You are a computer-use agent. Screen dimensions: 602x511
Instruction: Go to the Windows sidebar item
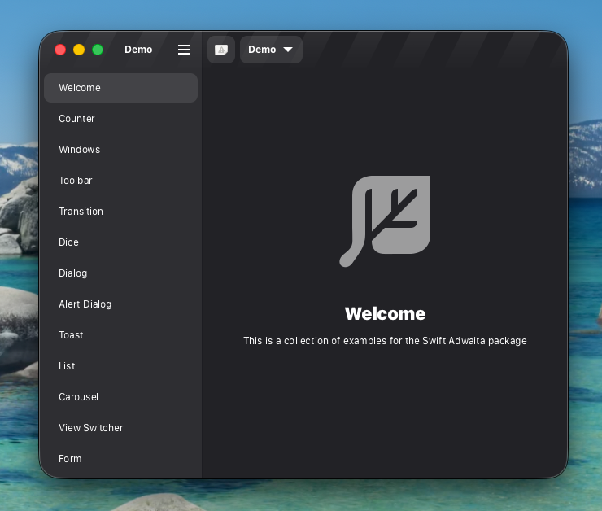pos(120,150)
